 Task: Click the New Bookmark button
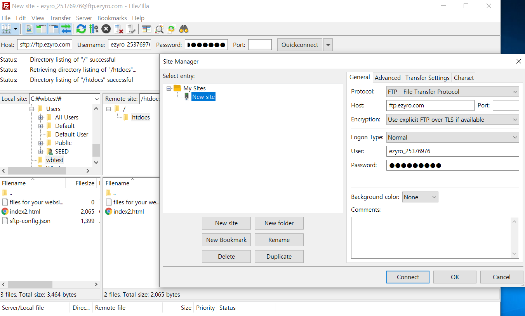(226, 240)
